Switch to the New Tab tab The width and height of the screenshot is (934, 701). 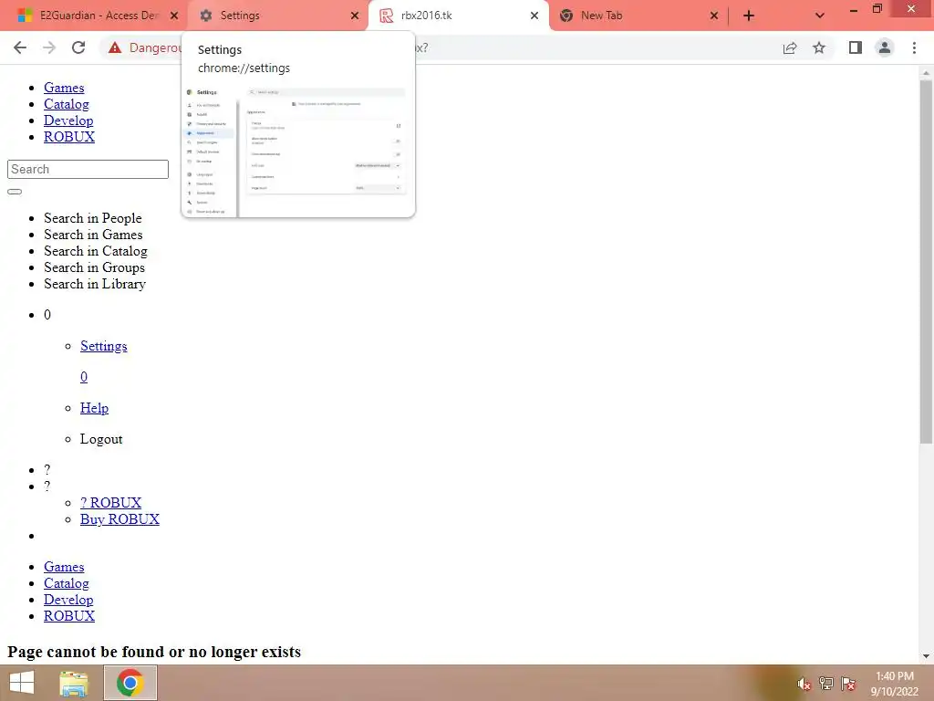click(x=638, y=16)
